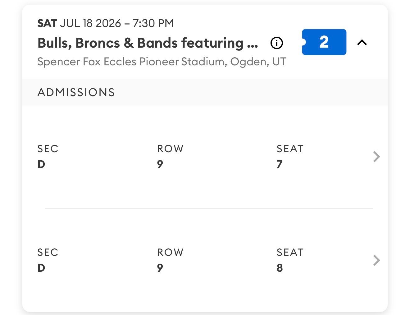Tap the ROW 9 value of first ticket

point(160,164)
